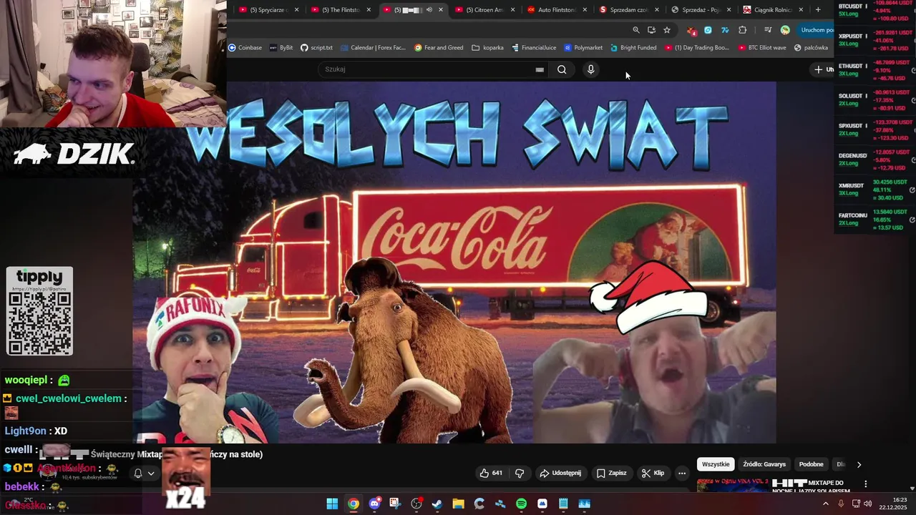Open the script.txt GitHub bookmark
The image size is (916, 515).
tap(316, 48)
